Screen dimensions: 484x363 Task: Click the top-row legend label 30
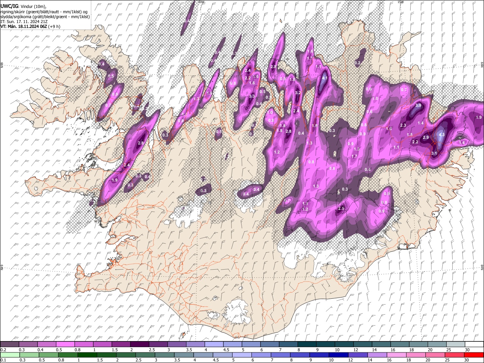pos(467,350)
